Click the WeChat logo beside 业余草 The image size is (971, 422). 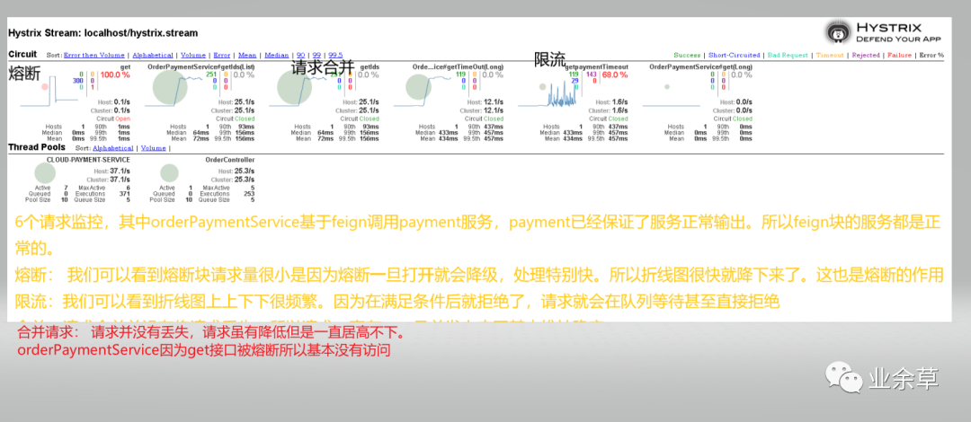coord(843,377)
